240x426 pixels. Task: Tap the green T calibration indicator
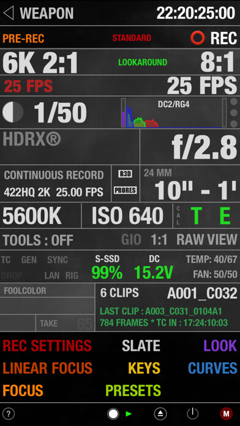point(197,215)
